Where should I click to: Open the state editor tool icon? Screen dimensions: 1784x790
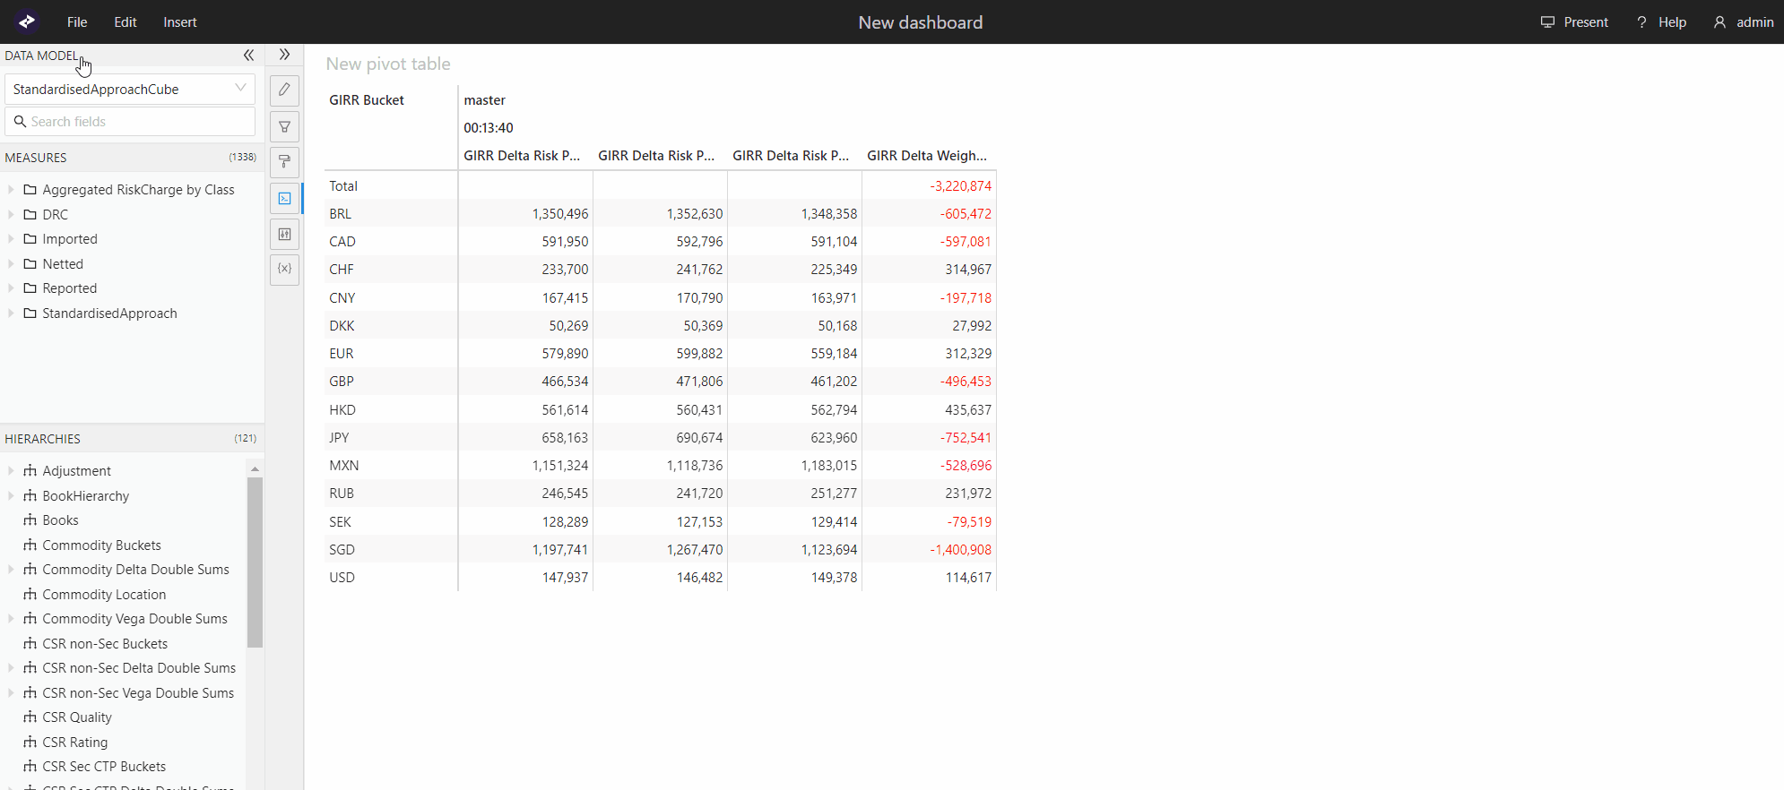(284, 234)
